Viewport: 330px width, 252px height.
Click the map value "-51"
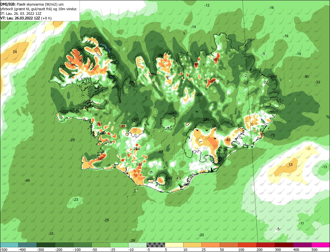click(x=307, y=77)
